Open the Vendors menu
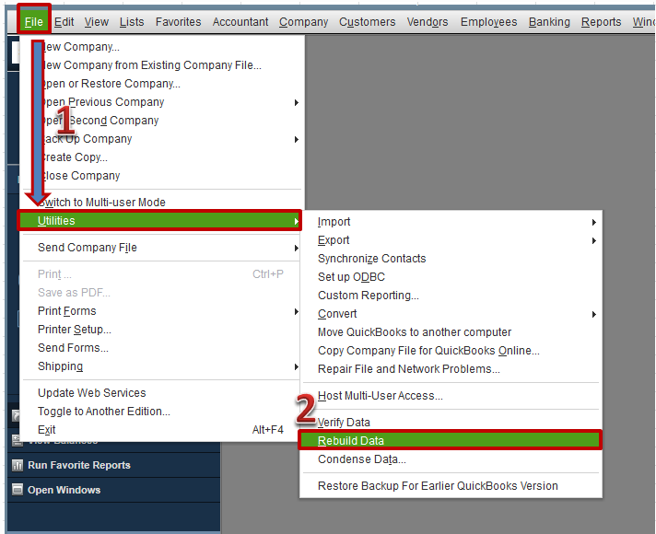Viewport: 656px width, 534px height. point(428,22)
